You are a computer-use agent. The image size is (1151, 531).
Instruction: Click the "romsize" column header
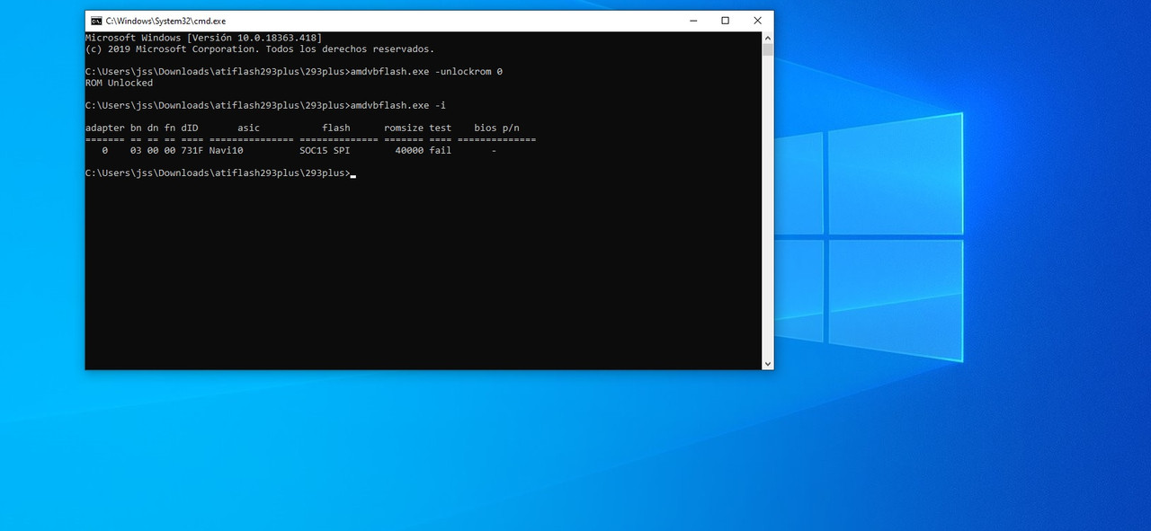(404, 128)
